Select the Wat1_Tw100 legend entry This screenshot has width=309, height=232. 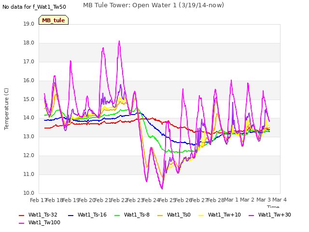(x=40, y=222)
